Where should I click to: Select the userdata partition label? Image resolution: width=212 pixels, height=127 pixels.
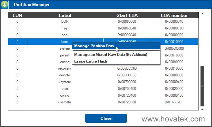(65, 102)
